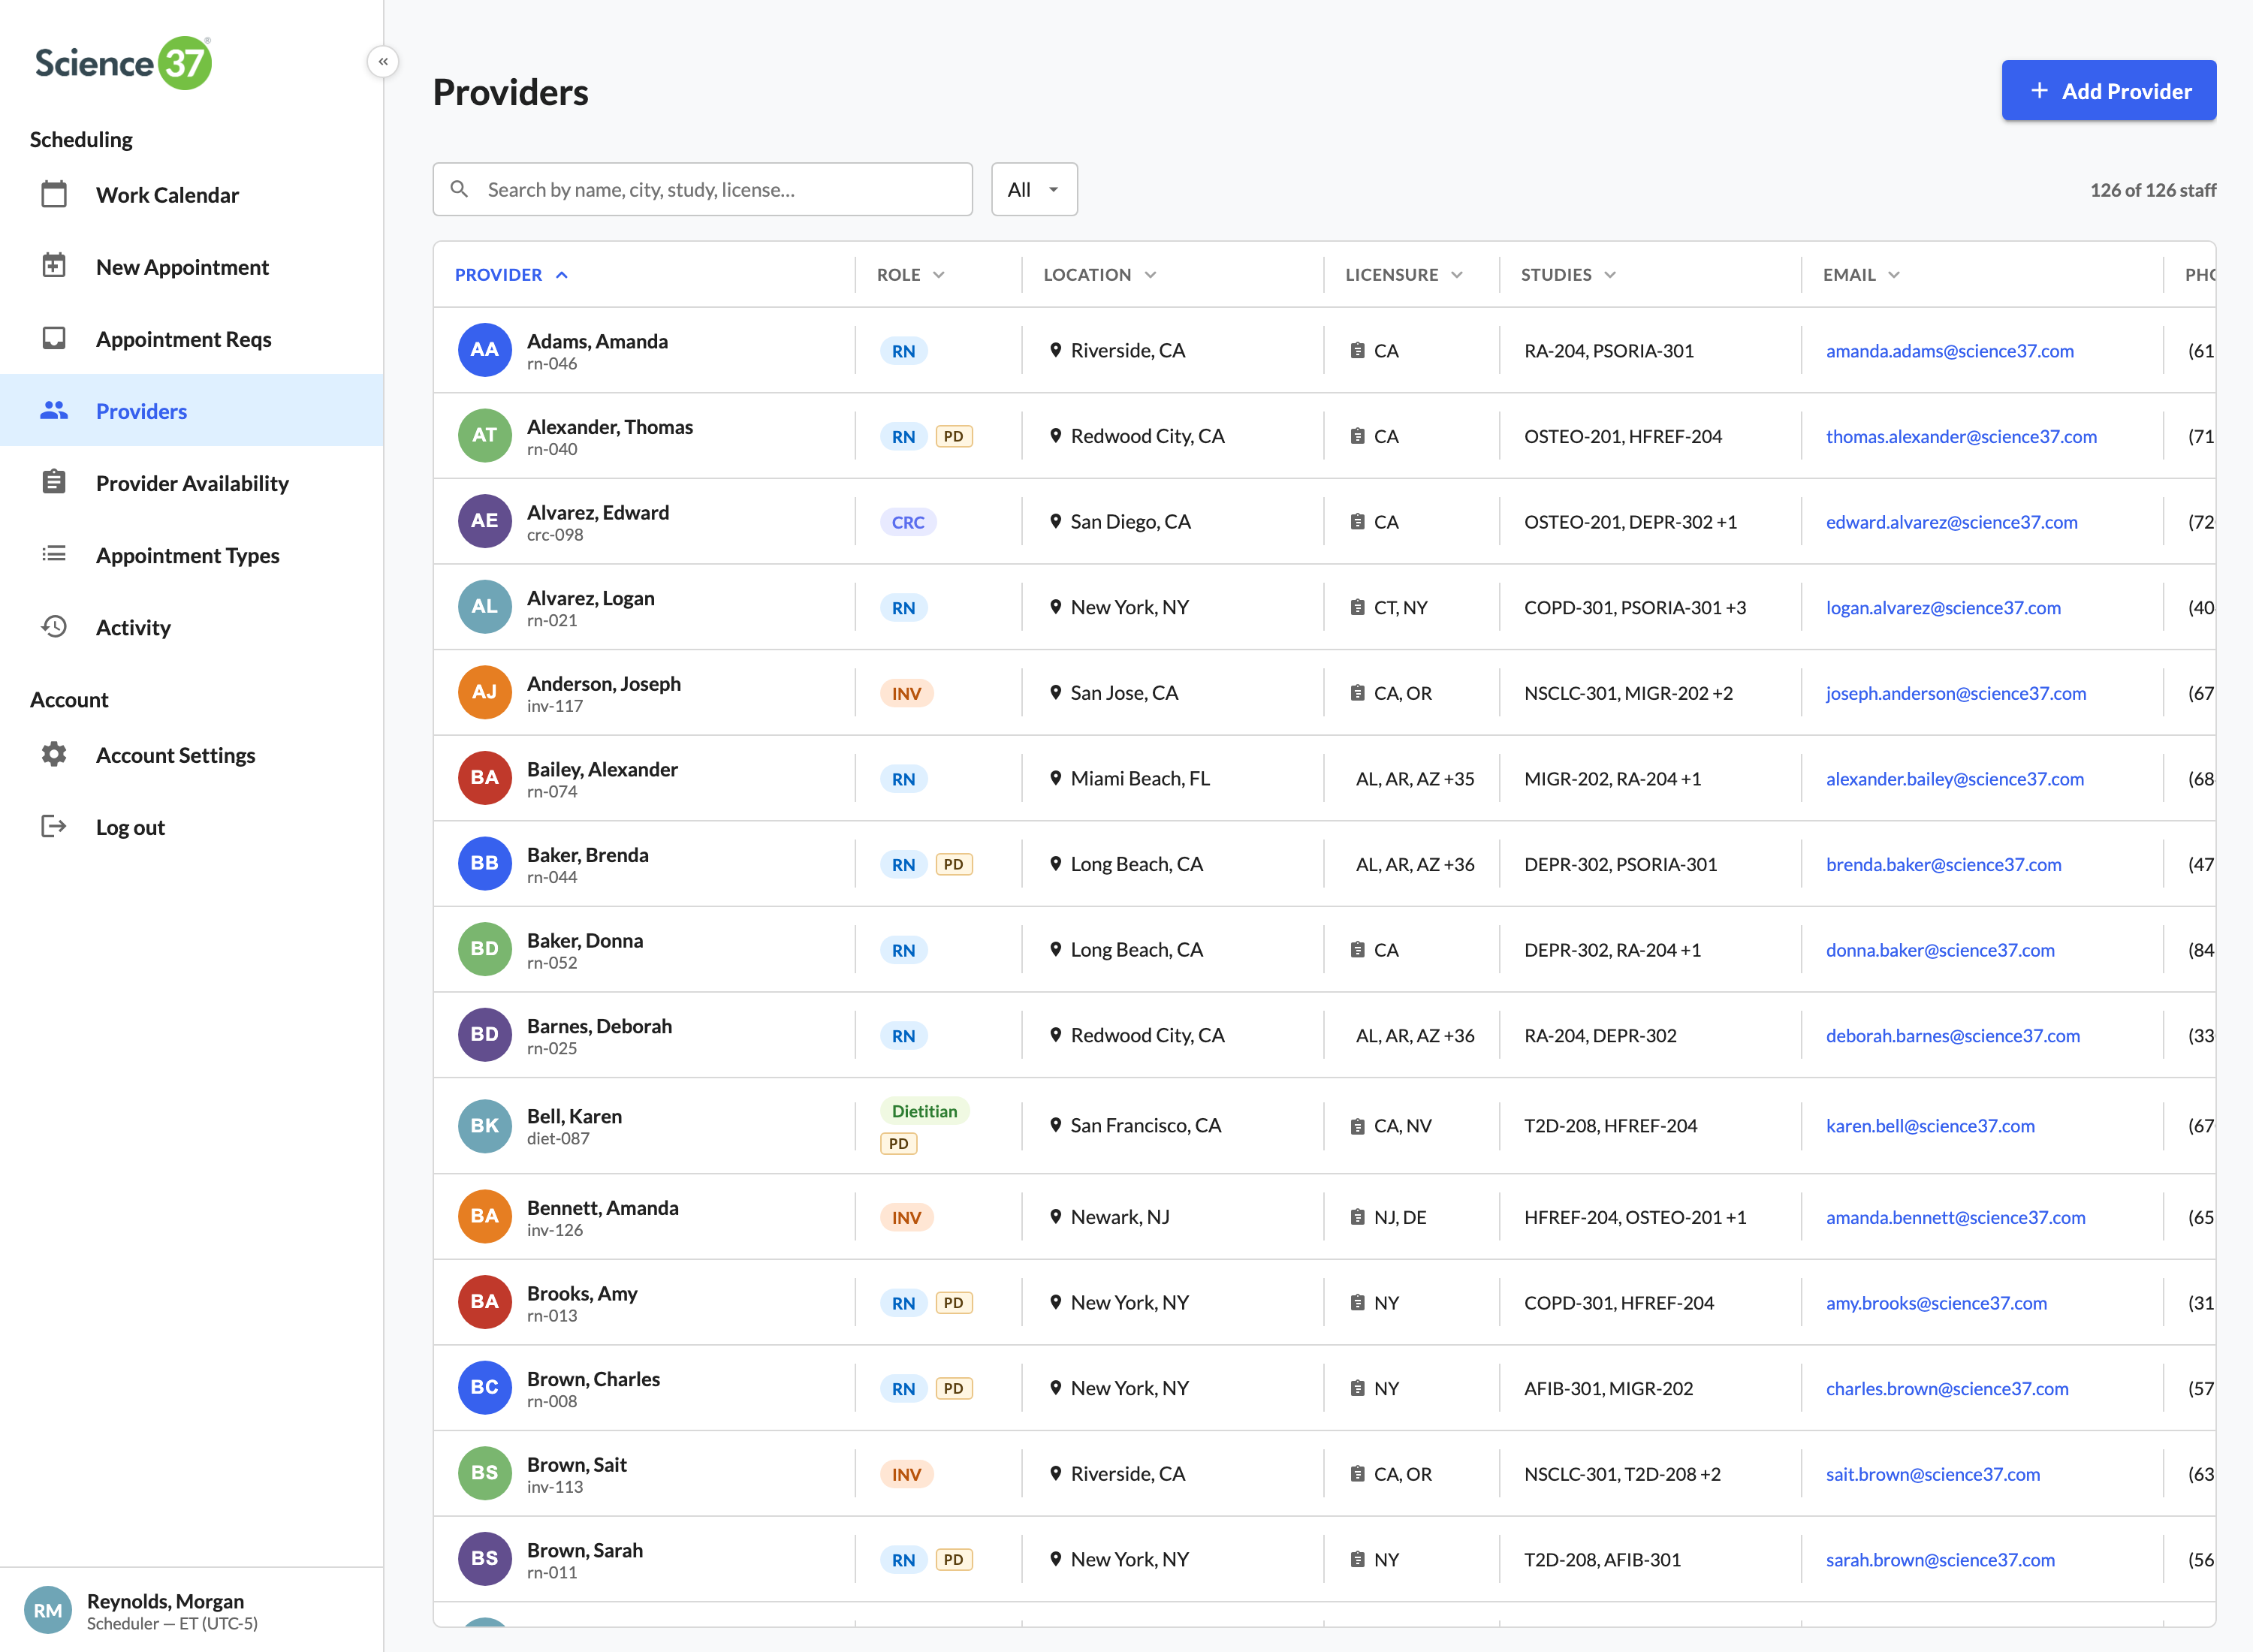This screenshot has height=1652, width=2253.
Task: Click the Science 37 logo
Action: tap(124, 63)
